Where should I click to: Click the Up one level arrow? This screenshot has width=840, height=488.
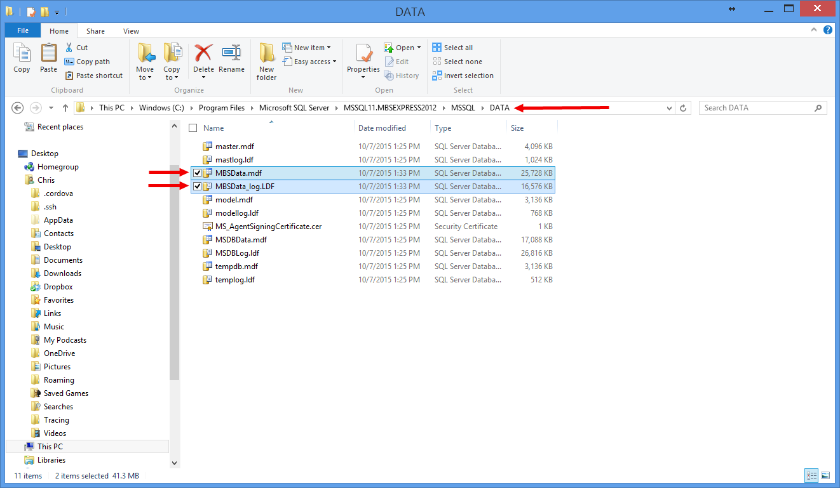[x=65, y=108]
